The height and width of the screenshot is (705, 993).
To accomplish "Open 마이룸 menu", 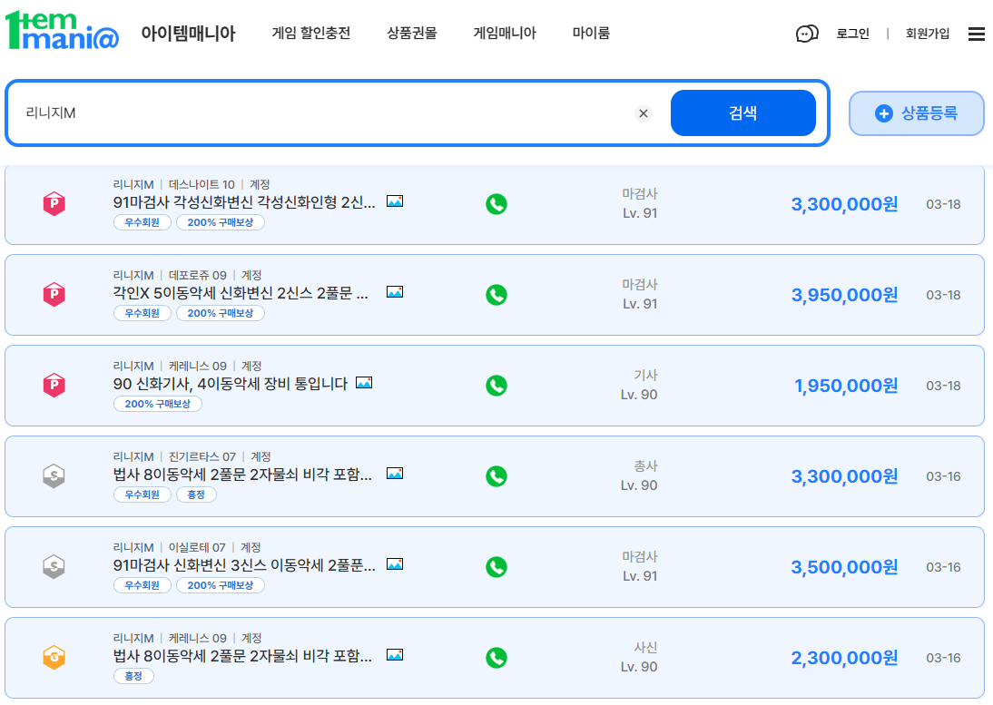I will (591, 33).
